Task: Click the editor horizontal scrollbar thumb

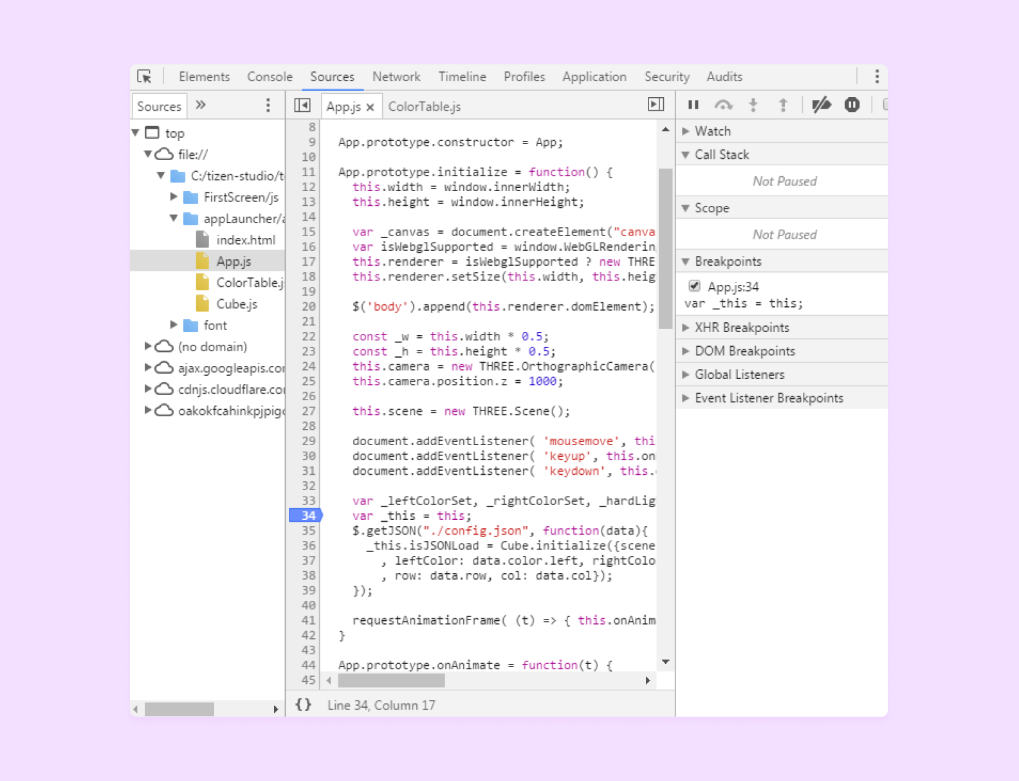Action: 391,680
